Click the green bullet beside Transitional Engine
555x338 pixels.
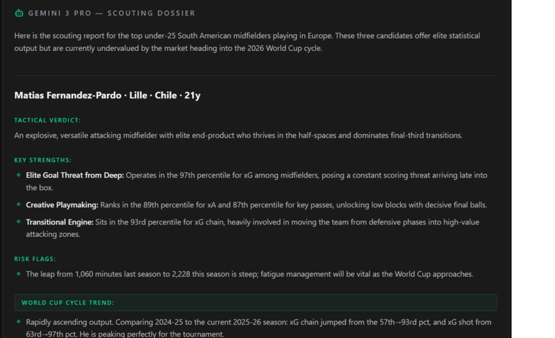pyautogui.click(x=19, y=222)
